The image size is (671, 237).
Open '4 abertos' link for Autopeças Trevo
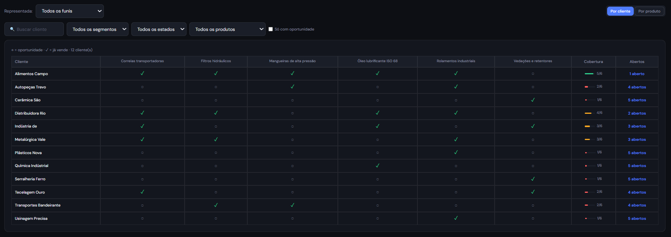tap(637, 87)
